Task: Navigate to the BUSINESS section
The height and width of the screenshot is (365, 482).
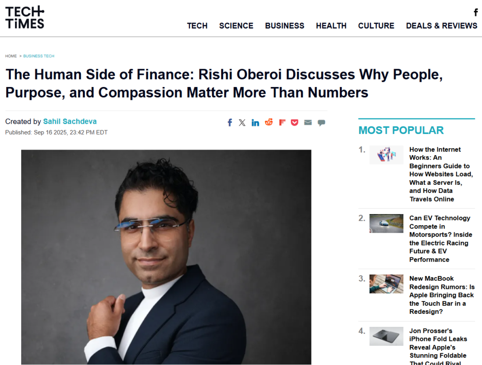Action: (x=285, y=26)
